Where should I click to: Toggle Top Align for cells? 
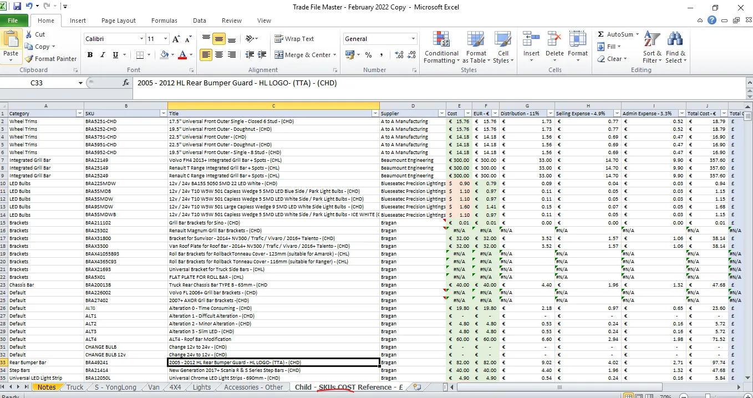(x=206, y=39)
